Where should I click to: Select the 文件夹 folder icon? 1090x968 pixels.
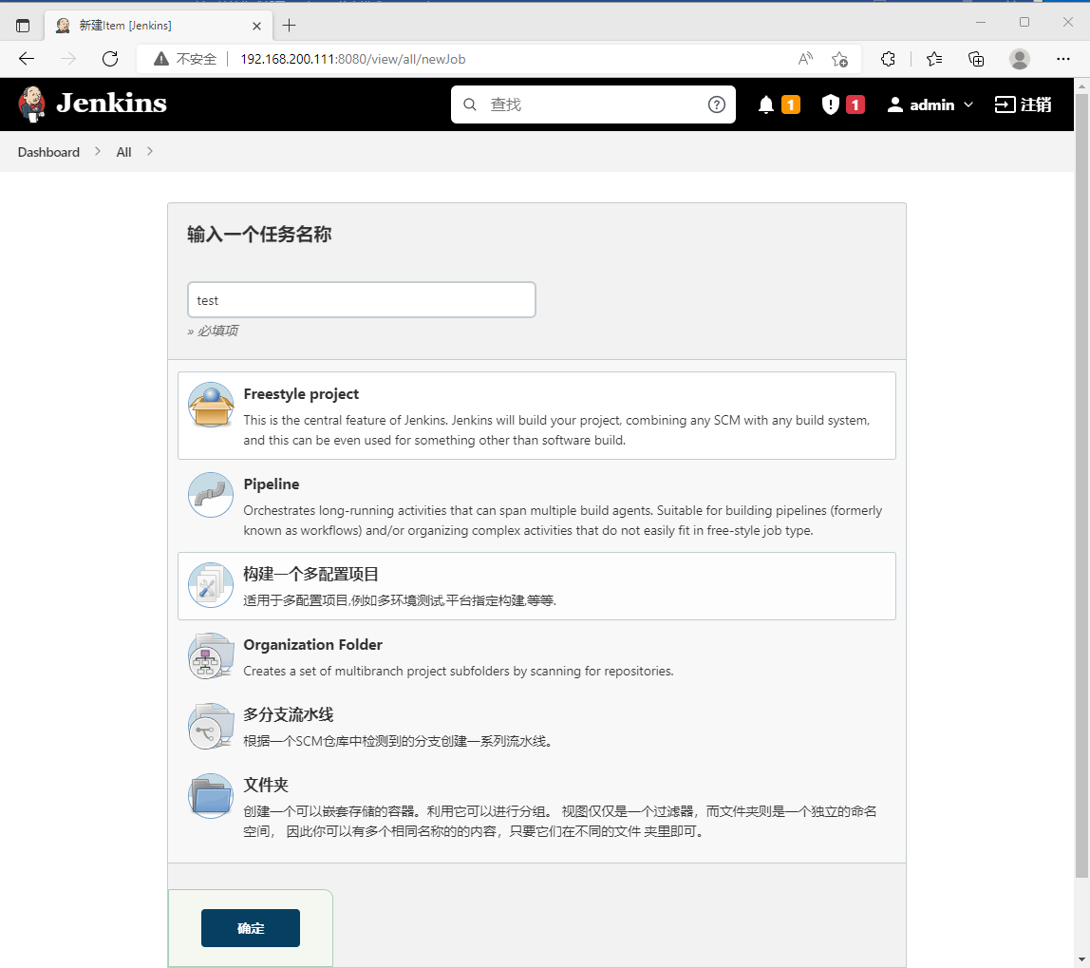coord(211,796)
